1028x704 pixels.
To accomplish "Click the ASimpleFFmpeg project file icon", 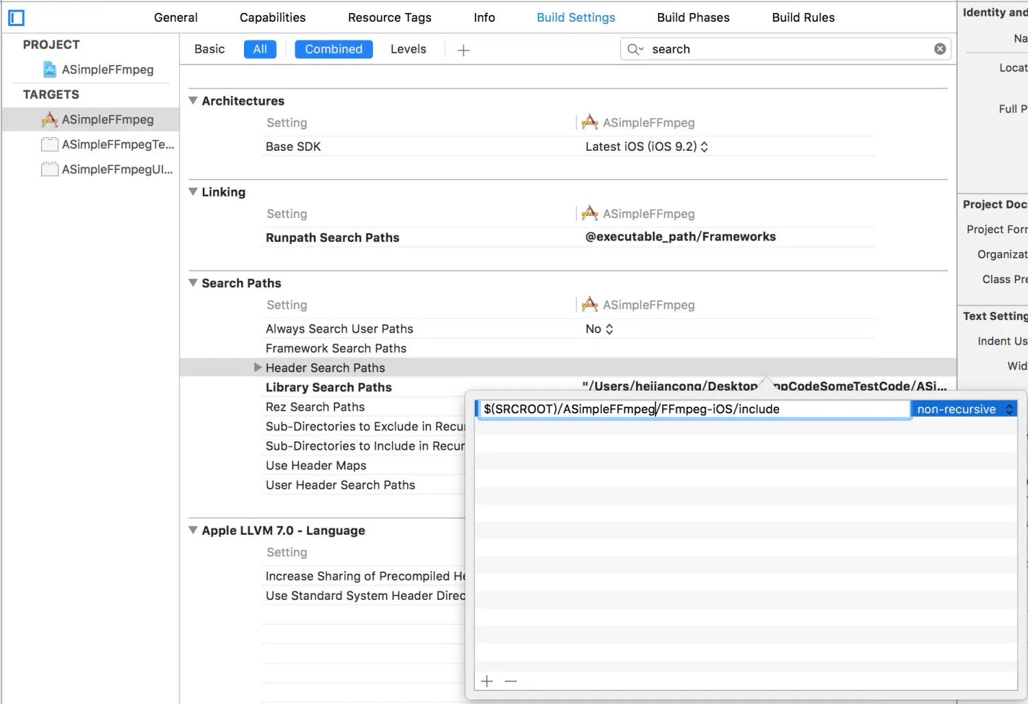I will click(x=49, y=69).
